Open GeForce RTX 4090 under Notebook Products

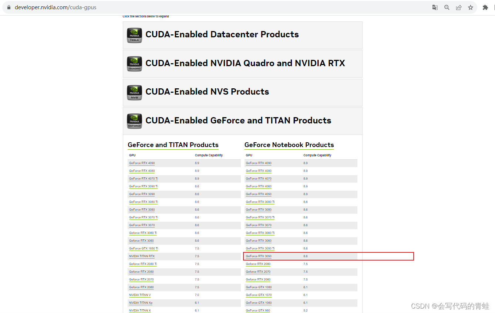click(x=259, y=163)
